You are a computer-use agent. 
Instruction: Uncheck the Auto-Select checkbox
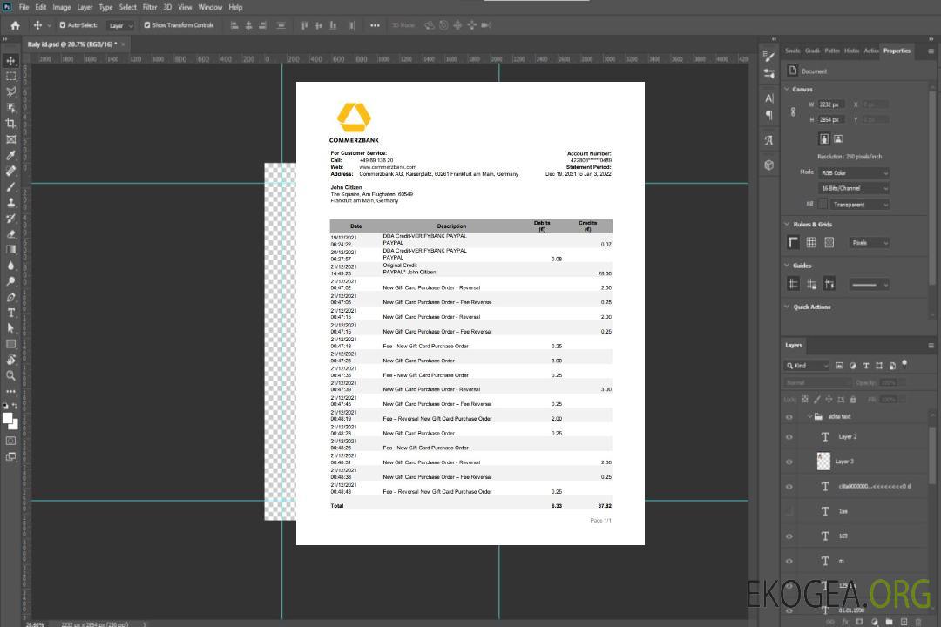tap(63, 25)
